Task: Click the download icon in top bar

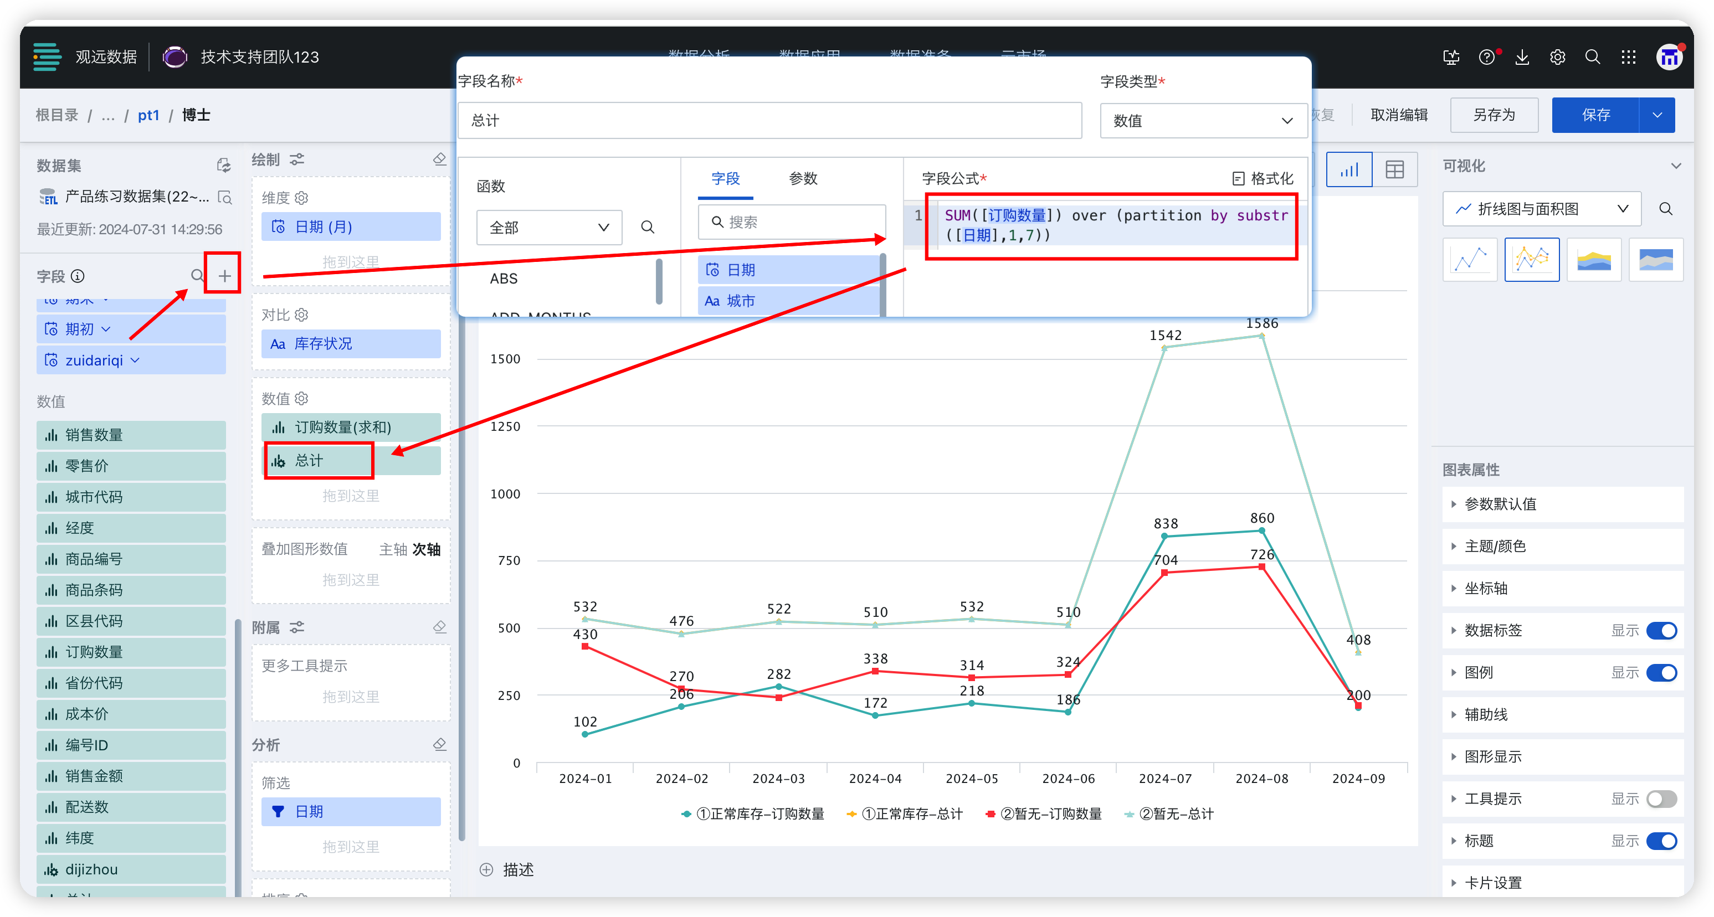Action: coord(1522,57)
